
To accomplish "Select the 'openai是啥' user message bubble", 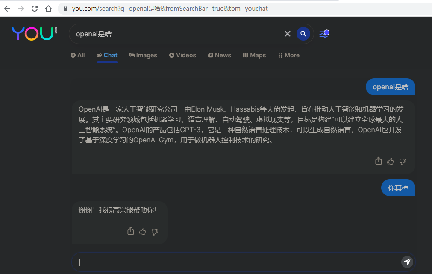I will (391, 87).
